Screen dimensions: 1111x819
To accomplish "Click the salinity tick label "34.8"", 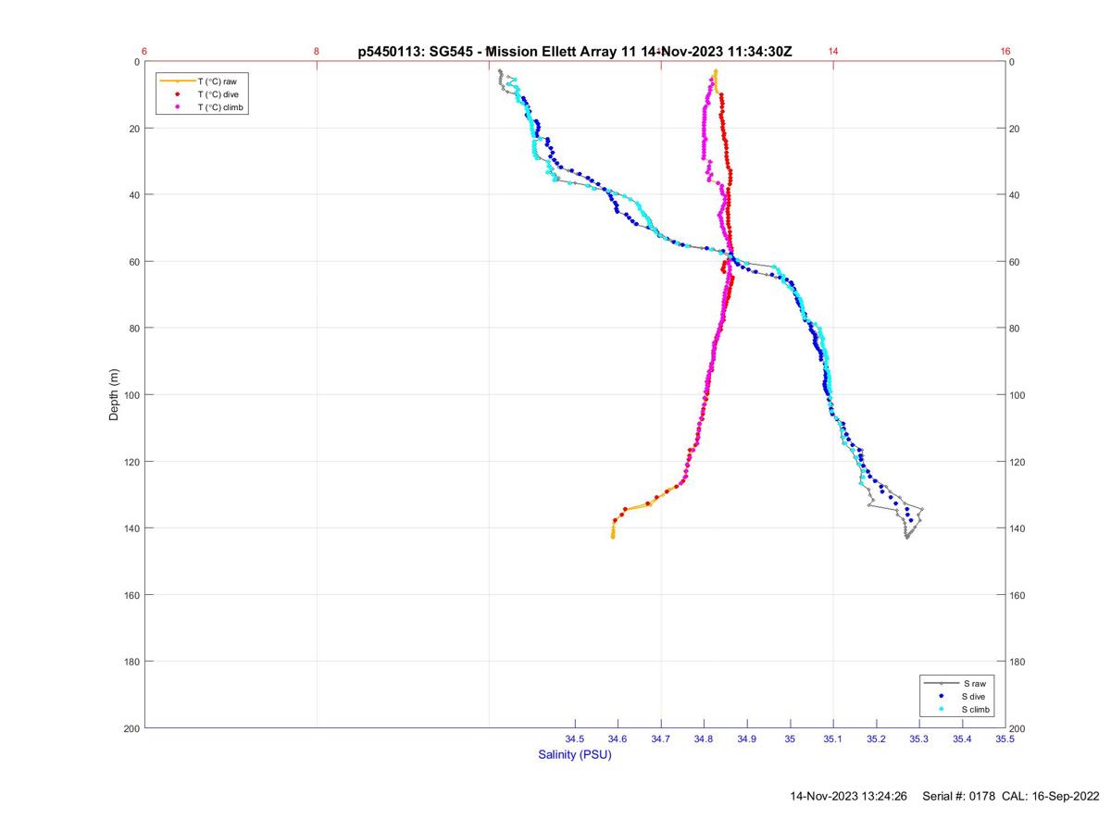I will pos(704,739).
